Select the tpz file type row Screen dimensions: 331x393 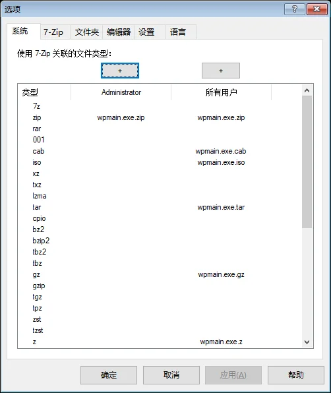pos(160,309)
